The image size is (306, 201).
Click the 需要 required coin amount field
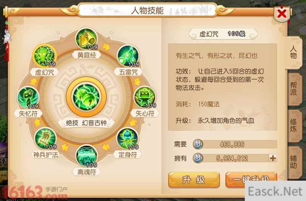click(x=235, y=144)
